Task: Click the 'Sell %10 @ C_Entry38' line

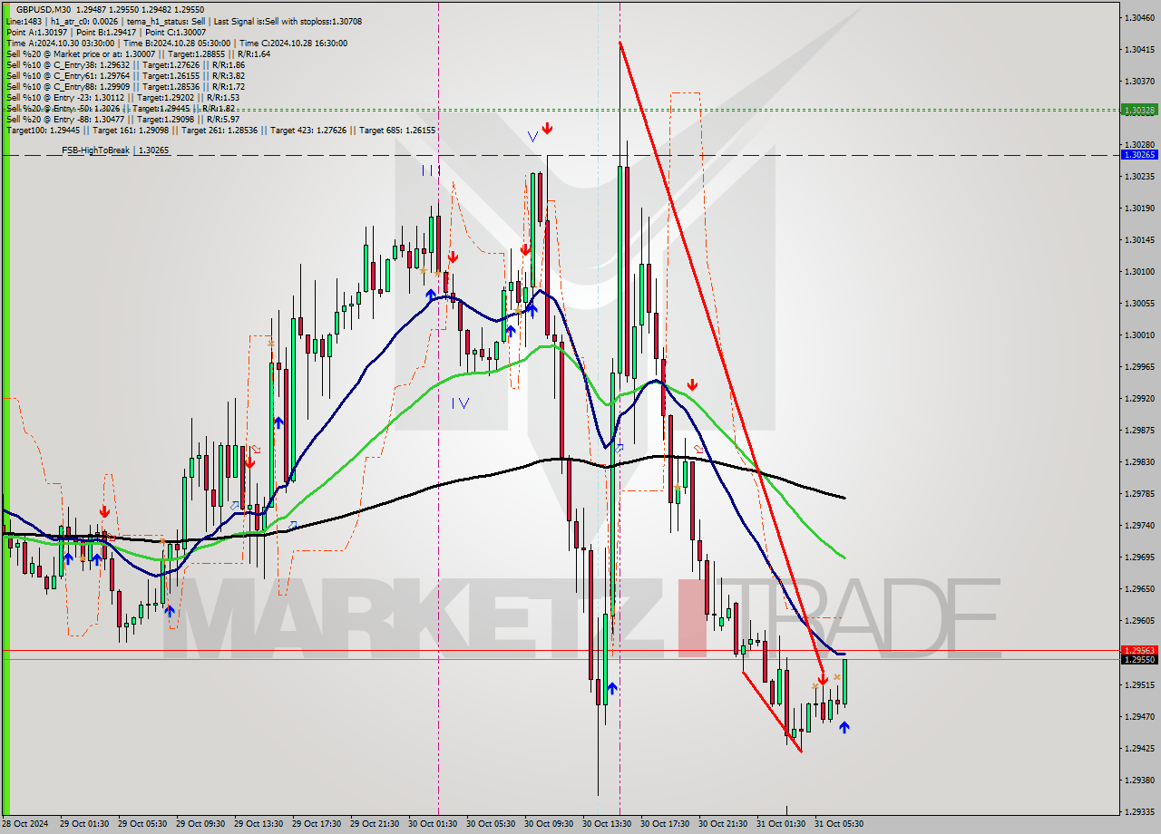Action: pos(125,64)
